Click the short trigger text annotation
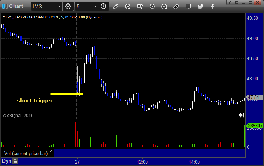 pyautogui.click(x=35, y=101)
